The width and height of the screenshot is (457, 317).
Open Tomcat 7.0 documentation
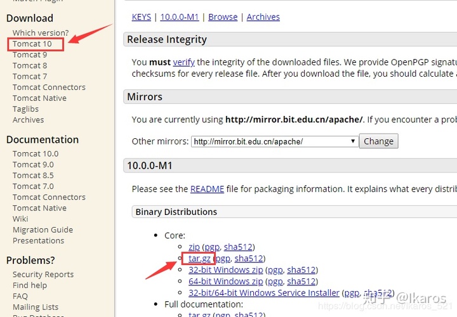coord(33,186)
